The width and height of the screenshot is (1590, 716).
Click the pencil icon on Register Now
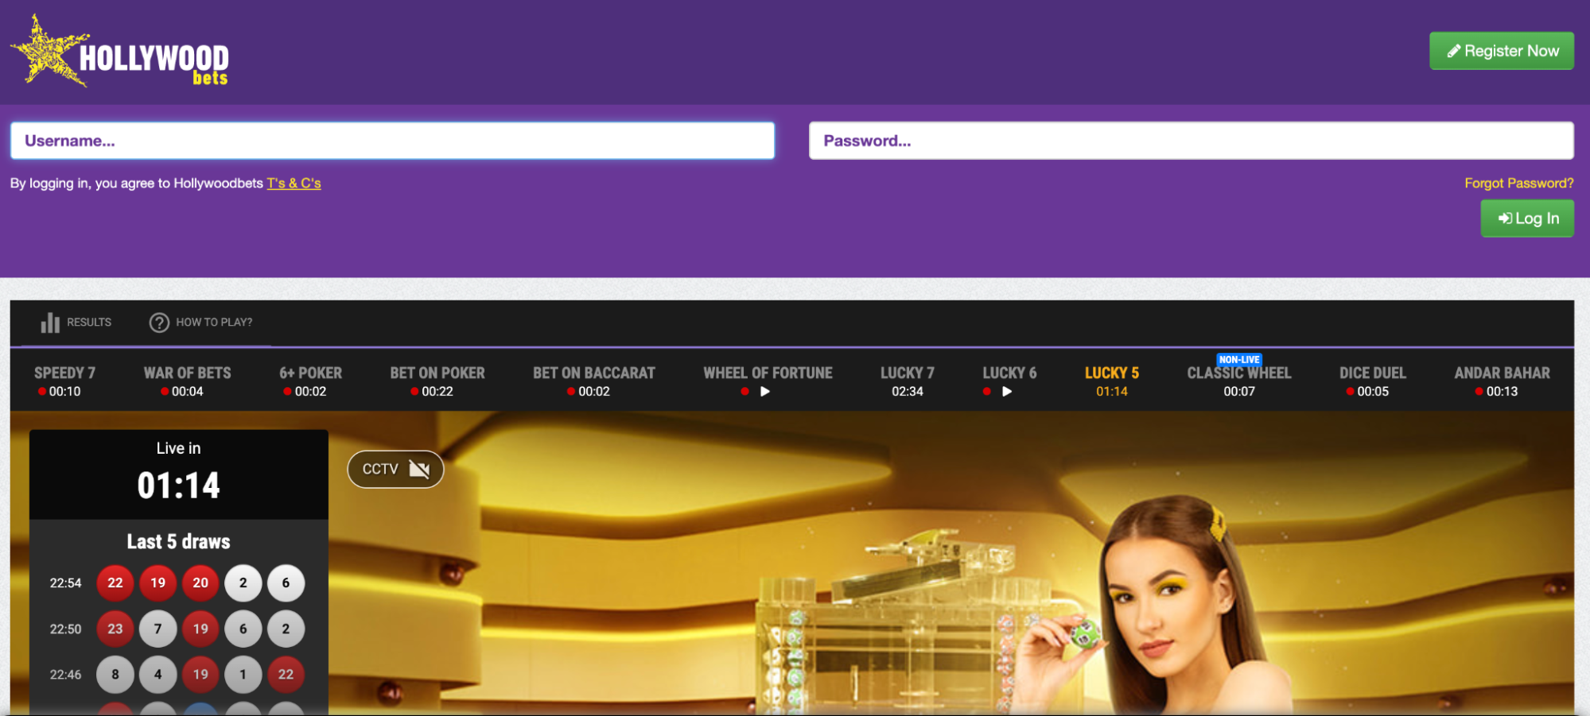1455,50
